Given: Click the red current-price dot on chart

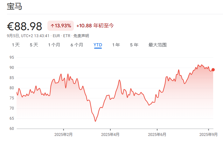Looking at the screenshot, I should 213,70.
